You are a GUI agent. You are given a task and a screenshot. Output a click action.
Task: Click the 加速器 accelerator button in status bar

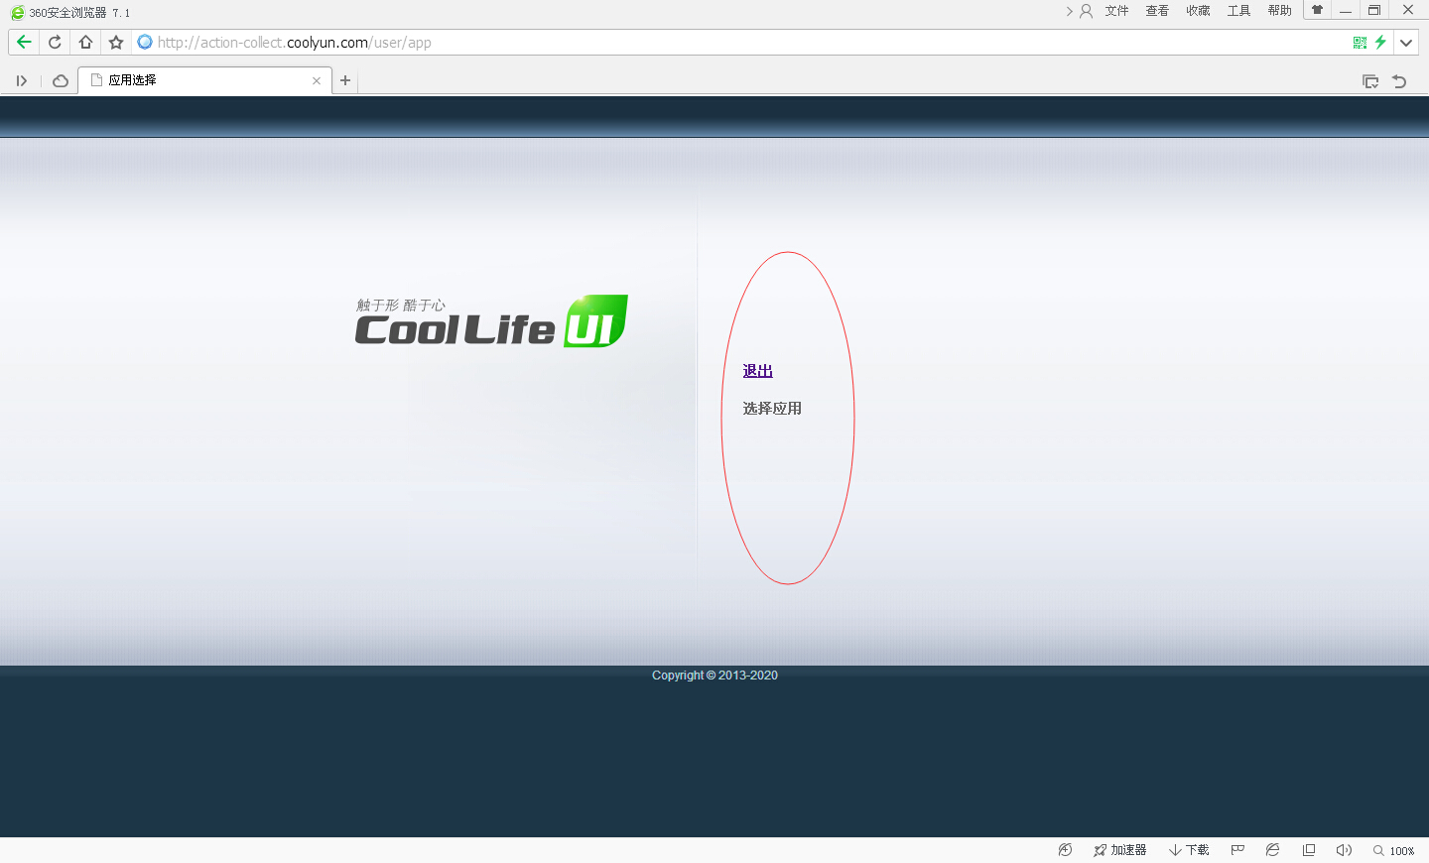1119,850
